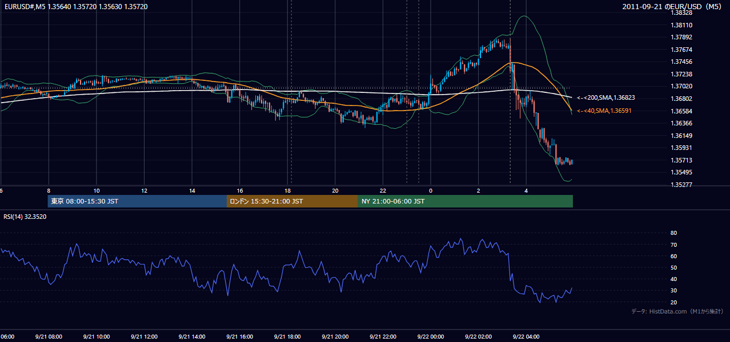The image size is (730, 342).
Task: Select the NY 21:00-06:00 JST session bar
Action: point(466,201)
